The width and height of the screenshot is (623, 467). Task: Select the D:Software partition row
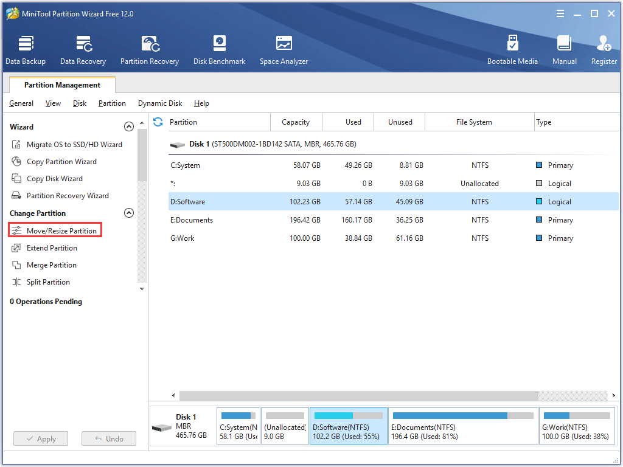394,202
